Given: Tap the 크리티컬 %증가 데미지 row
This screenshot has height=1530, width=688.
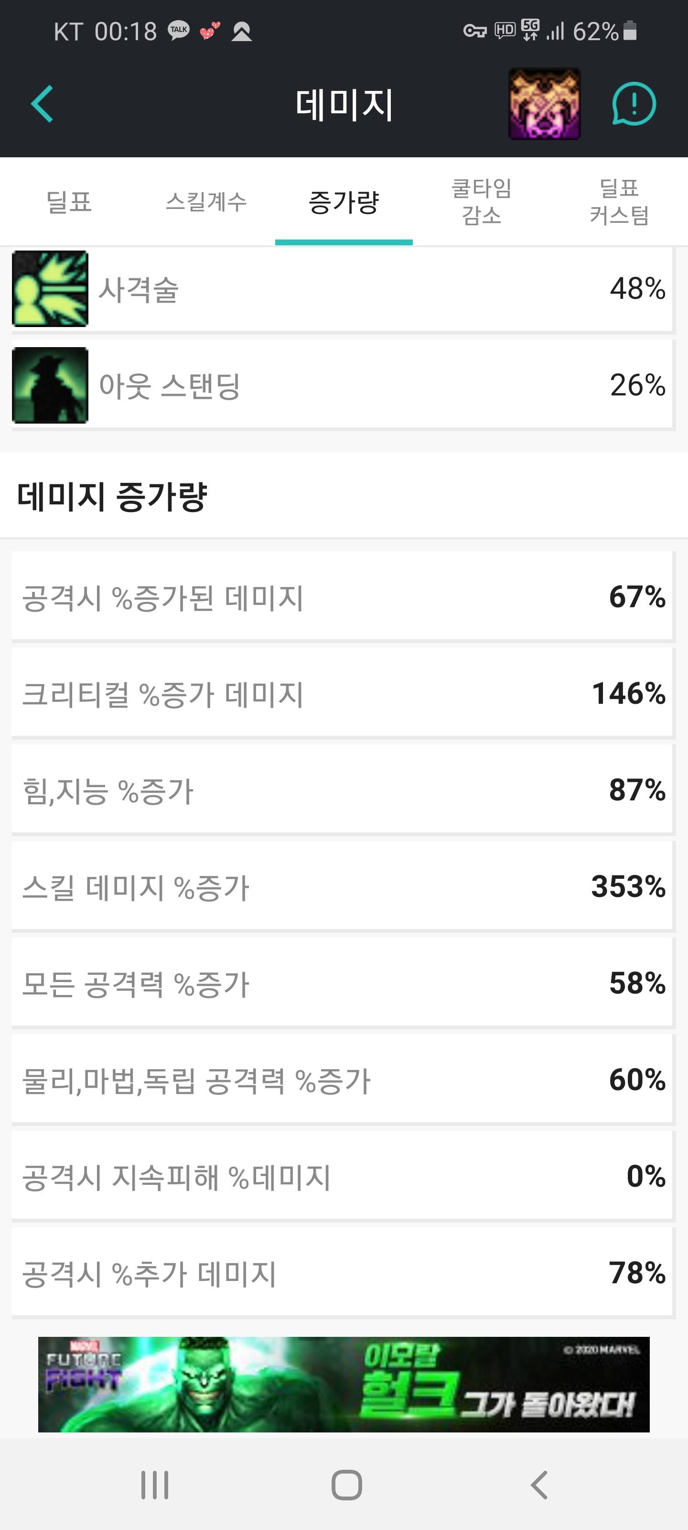Looking at the screenshot, I should point(343,693).
